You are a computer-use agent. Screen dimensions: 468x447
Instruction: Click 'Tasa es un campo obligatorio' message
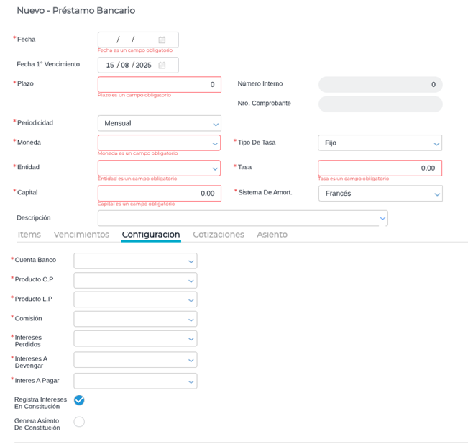354,179
